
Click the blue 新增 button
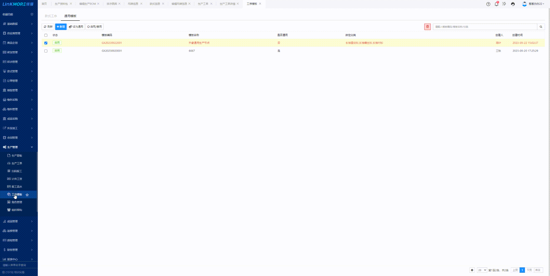(x=61, y=27)
